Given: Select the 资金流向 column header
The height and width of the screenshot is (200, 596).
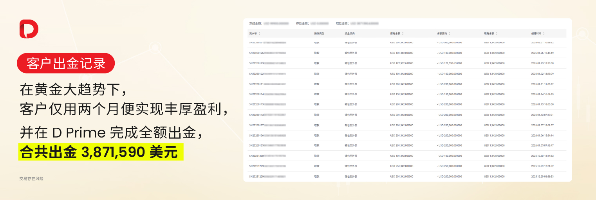Looking at the screenshot, I should pyautogui.click(x=350, y=34).
